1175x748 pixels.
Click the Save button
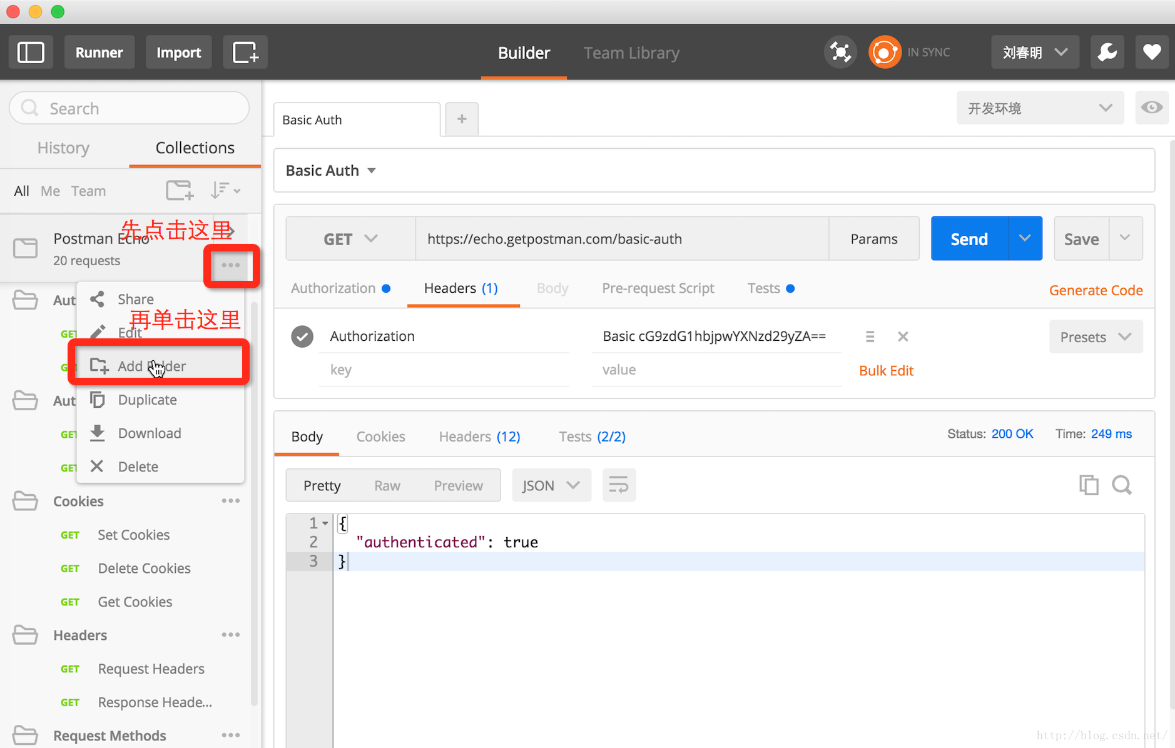(1081, 238)
